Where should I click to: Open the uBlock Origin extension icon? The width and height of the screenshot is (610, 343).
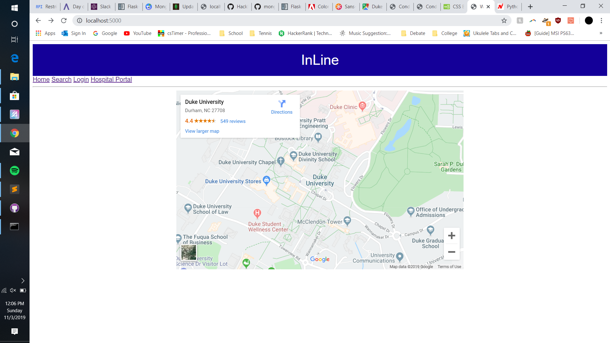558,21
